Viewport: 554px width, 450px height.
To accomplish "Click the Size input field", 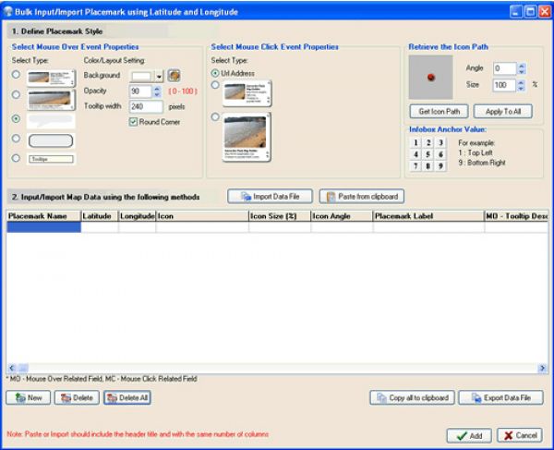I will (504, 85).
